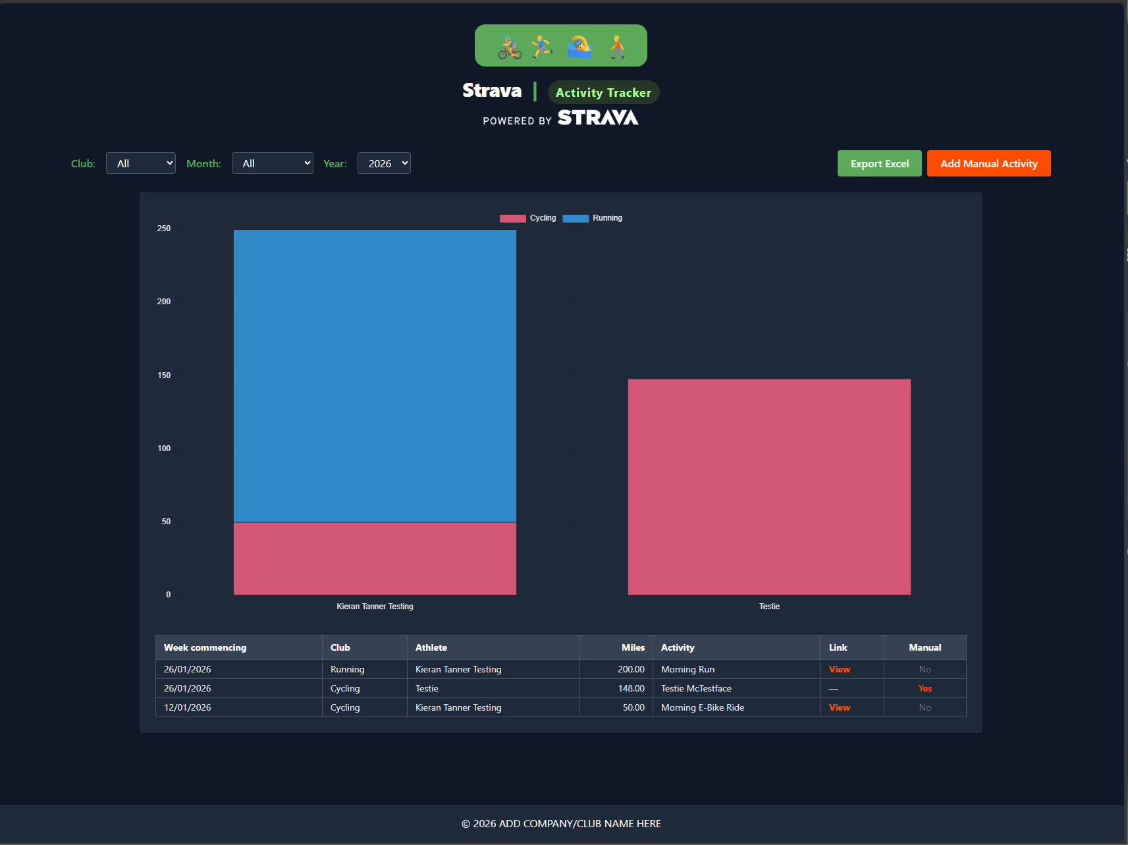
Task: Click the Add Manual Activity button
Action: (989, 163)
